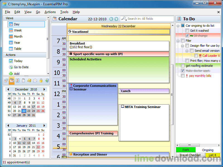Open the View menu
This screenshot has width=223, height=167.
pyautogui.click(x=28, y=12)
